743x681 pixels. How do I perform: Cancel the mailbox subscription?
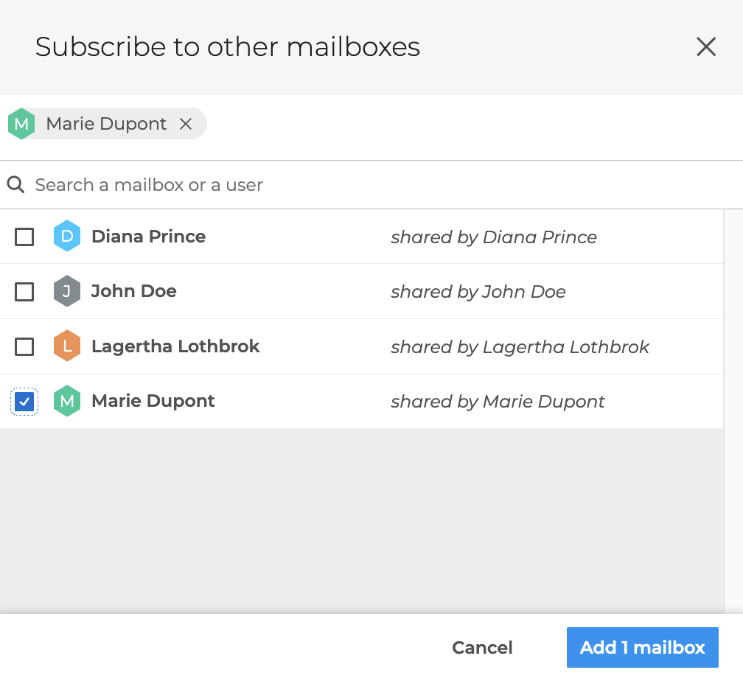click(482, 647)
